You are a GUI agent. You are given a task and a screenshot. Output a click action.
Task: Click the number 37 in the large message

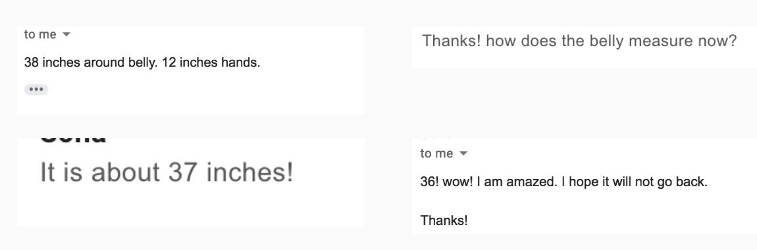tap(183, 172)
